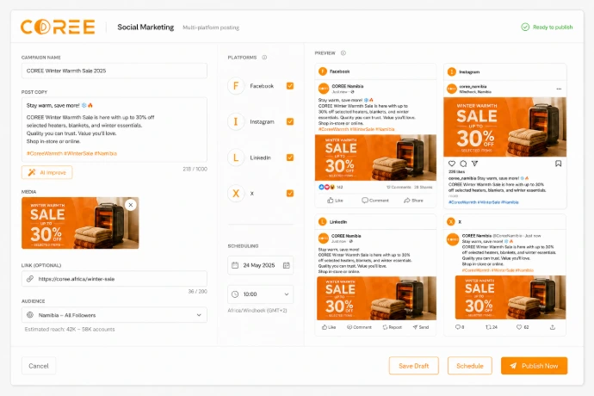Screen dimensions: 594x396
Task: Uncheck the LinkedIn platform checkbox
Action: point(290,158)
